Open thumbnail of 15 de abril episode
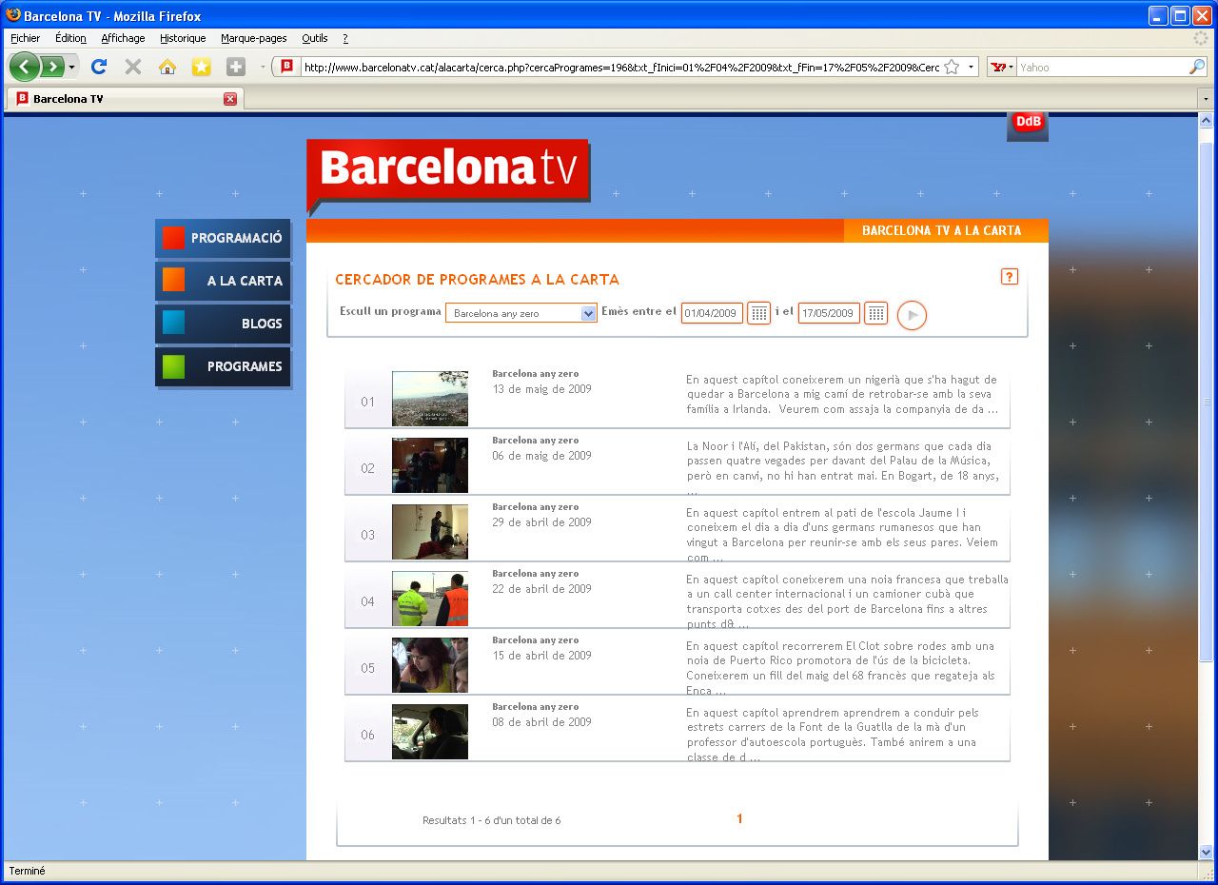This screenshot has width=1218, height=885. [430, 665]
